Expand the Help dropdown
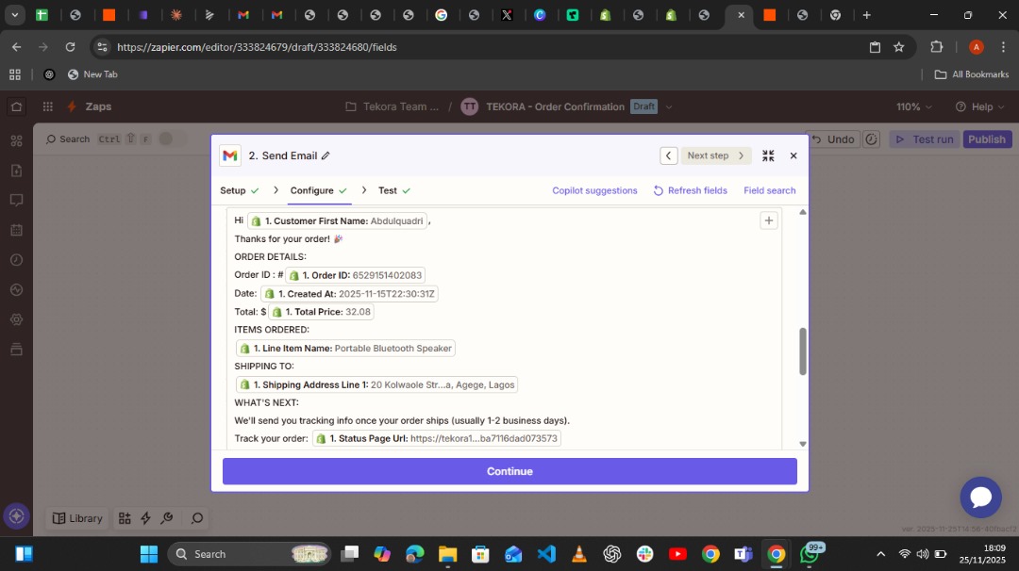Screen dimensions: 1019x571 click(x=980, y=106)
